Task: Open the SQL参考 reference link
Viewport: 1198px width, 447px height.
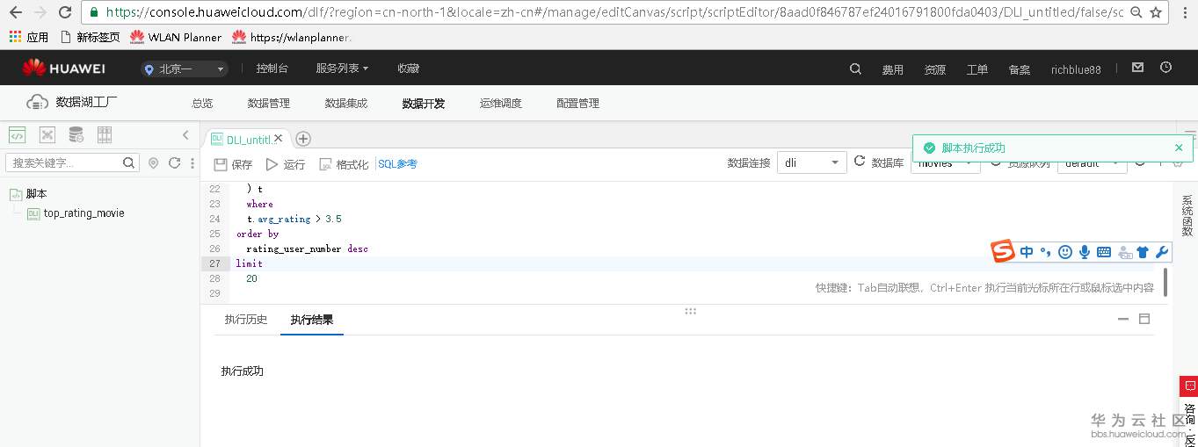Action: (x=397, y=164)
